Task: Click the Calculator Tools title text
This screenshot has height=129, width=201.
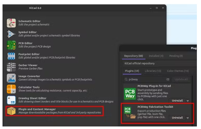Action: click(29, 87)
